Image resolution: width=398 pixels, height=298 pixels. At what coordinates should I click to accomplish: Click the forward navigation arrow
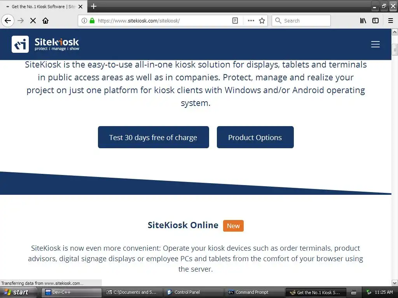tap(21, 21)
